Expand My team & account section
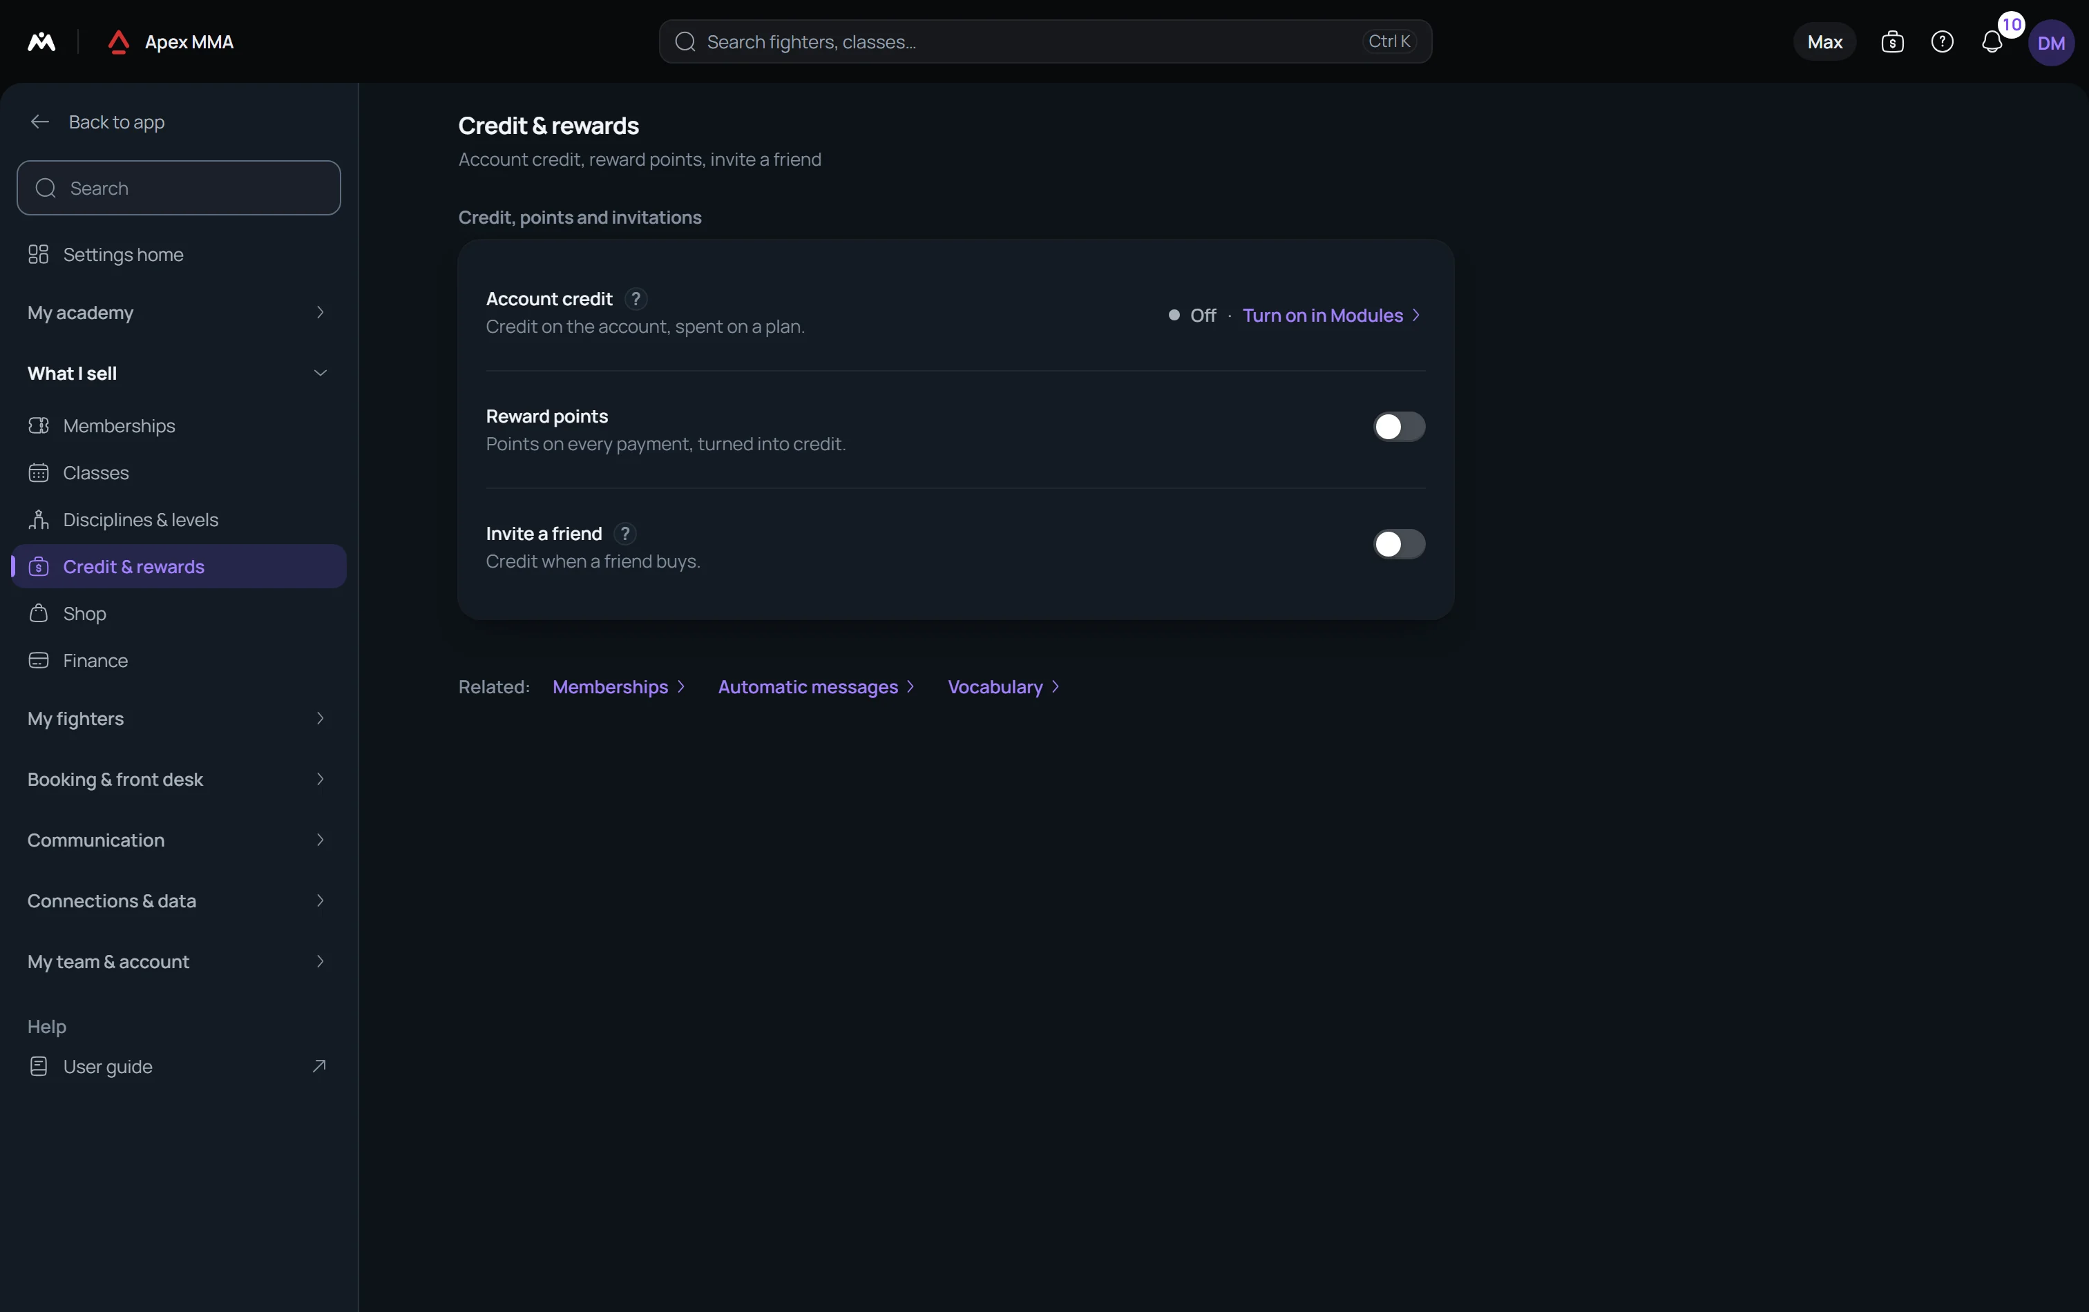This screenshot has width=2089, height=1312. [x=179, y=961]
